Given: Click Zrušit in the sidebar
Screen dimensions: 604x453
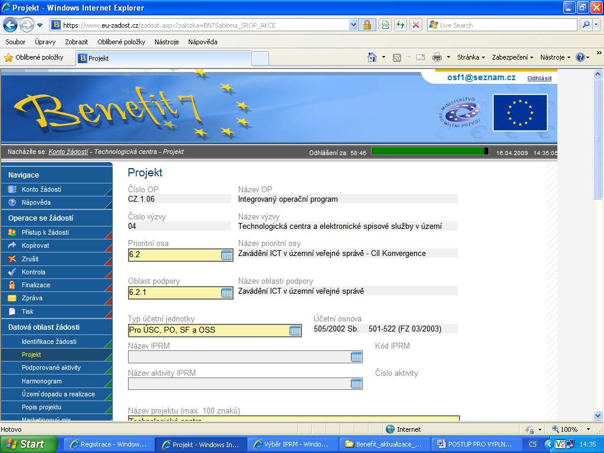Looking at the screenshot, I should 57,259.
